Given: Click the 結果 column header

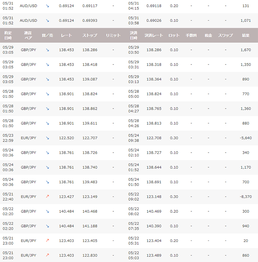Looking at the screenshot, I should (245, 35).
